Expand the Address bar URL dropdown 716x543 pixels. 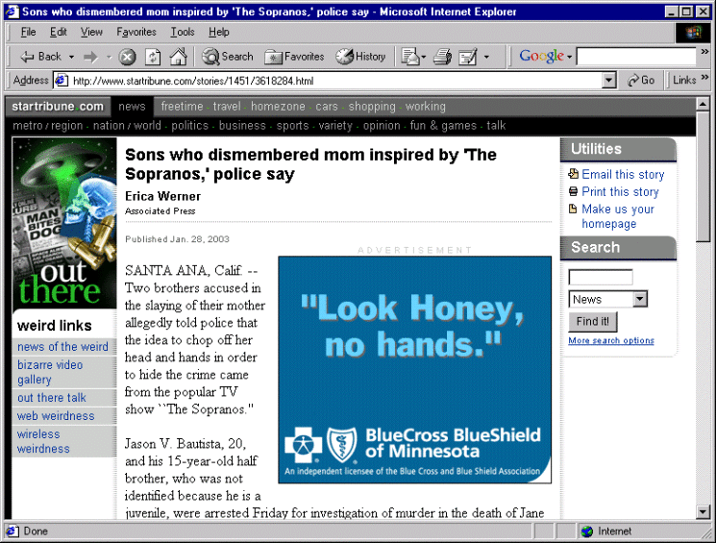(x=608, y=81)
